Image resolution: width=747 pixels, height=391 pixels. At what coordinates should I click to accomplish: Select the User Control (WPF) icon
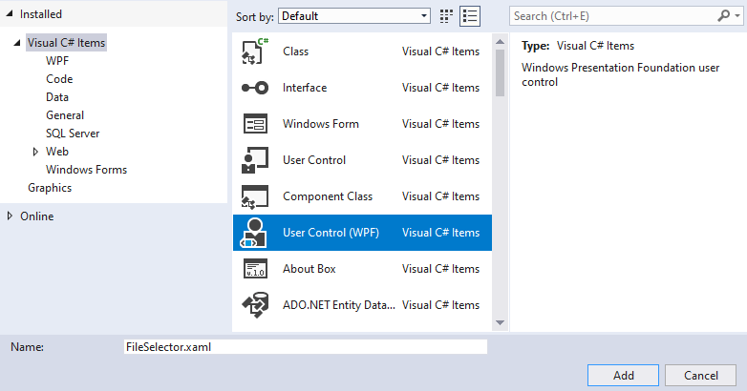click(x=254, y=233)
